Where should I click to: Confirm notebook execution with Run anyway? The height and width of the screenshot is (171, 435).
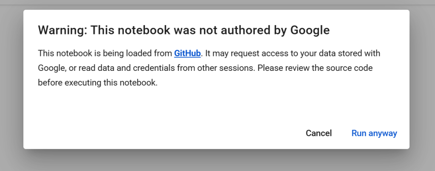(x=374, y=133)
